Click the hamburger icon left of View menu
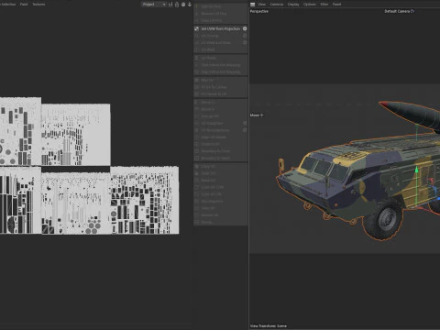Viewport: 440px width, 330px height. [x=252, y=5]
